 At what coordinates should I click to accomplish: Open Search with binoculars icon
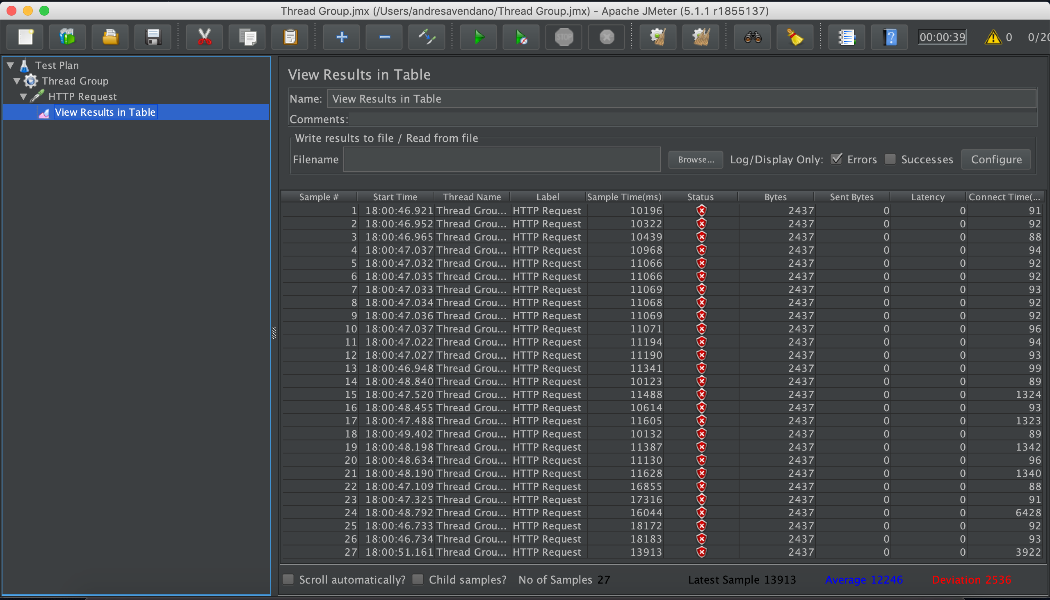point(753,37)
